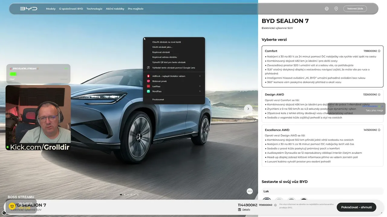
Task: Open the Pro majitele navigation menu
Action: [x=136, y=9]
